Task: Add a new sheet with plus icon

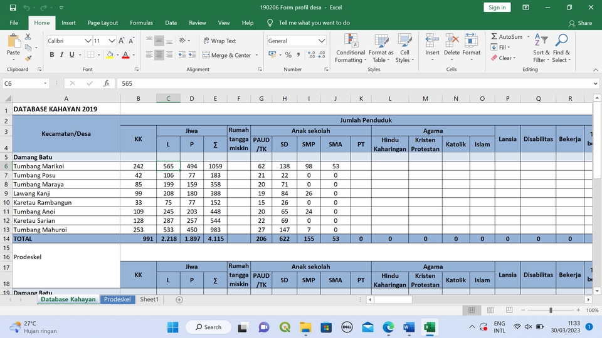Action: coord(179,300)
